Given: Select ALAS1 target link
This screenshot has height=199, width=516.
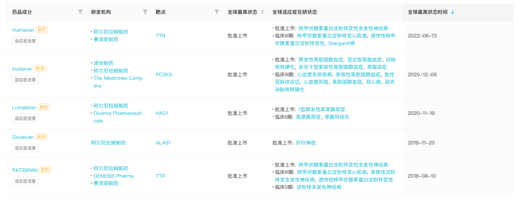Looking at the screenshot, I should [x=163, y=143].
